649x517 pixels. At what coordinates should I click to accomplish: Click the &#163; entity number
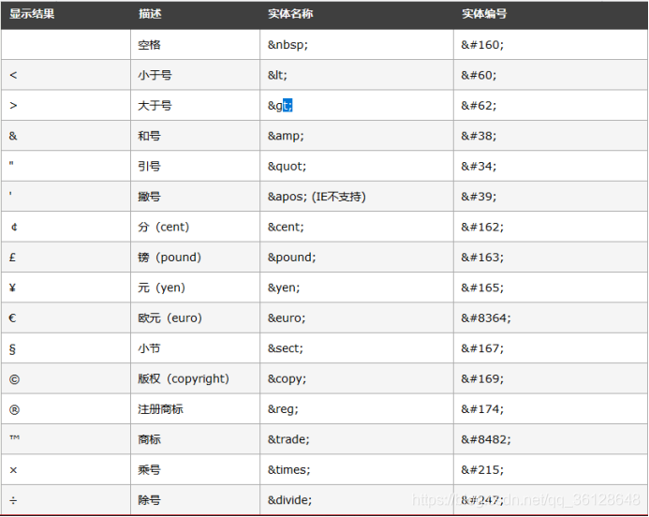(482, 258)
